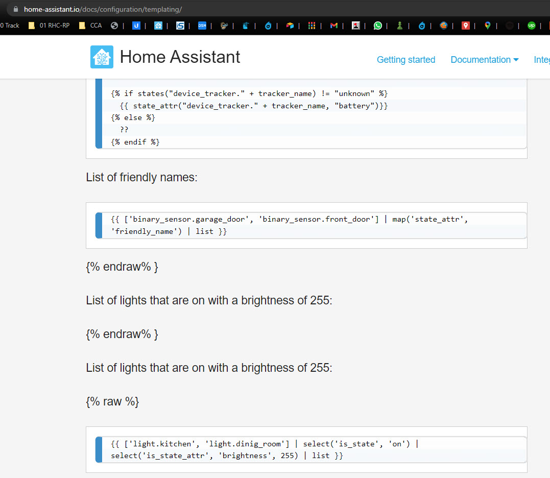Open blue flame bookmark beside chess pawn

click(422, 26)
